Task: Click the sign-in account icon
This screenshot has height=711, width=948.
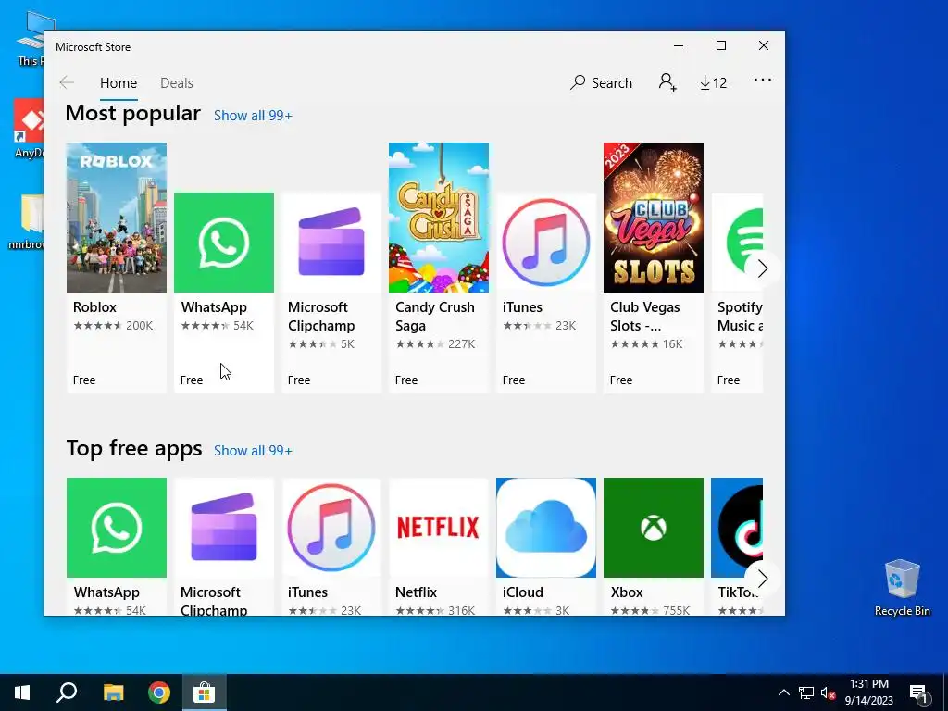Action: tap(667, 82)
